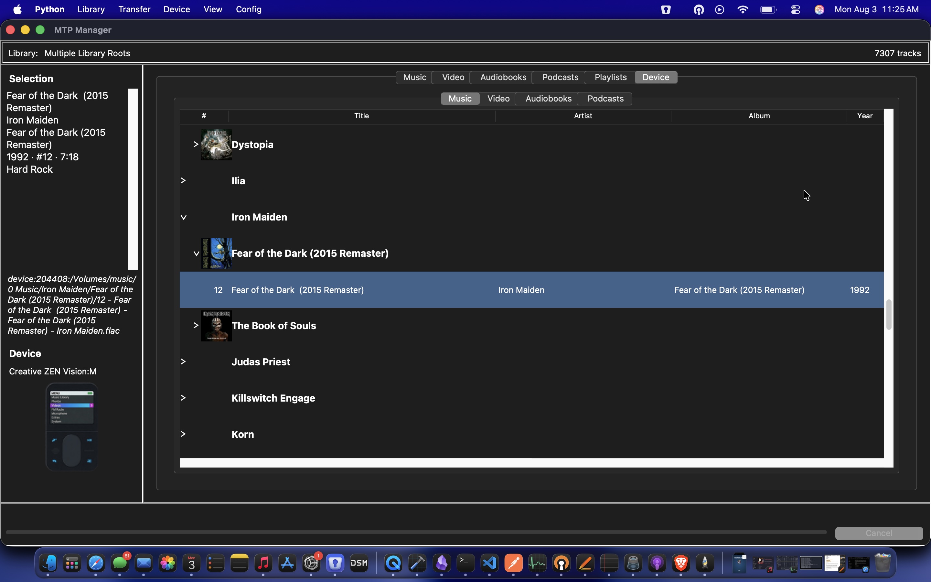Click the Creative ZEN device image

pos(72,427)
